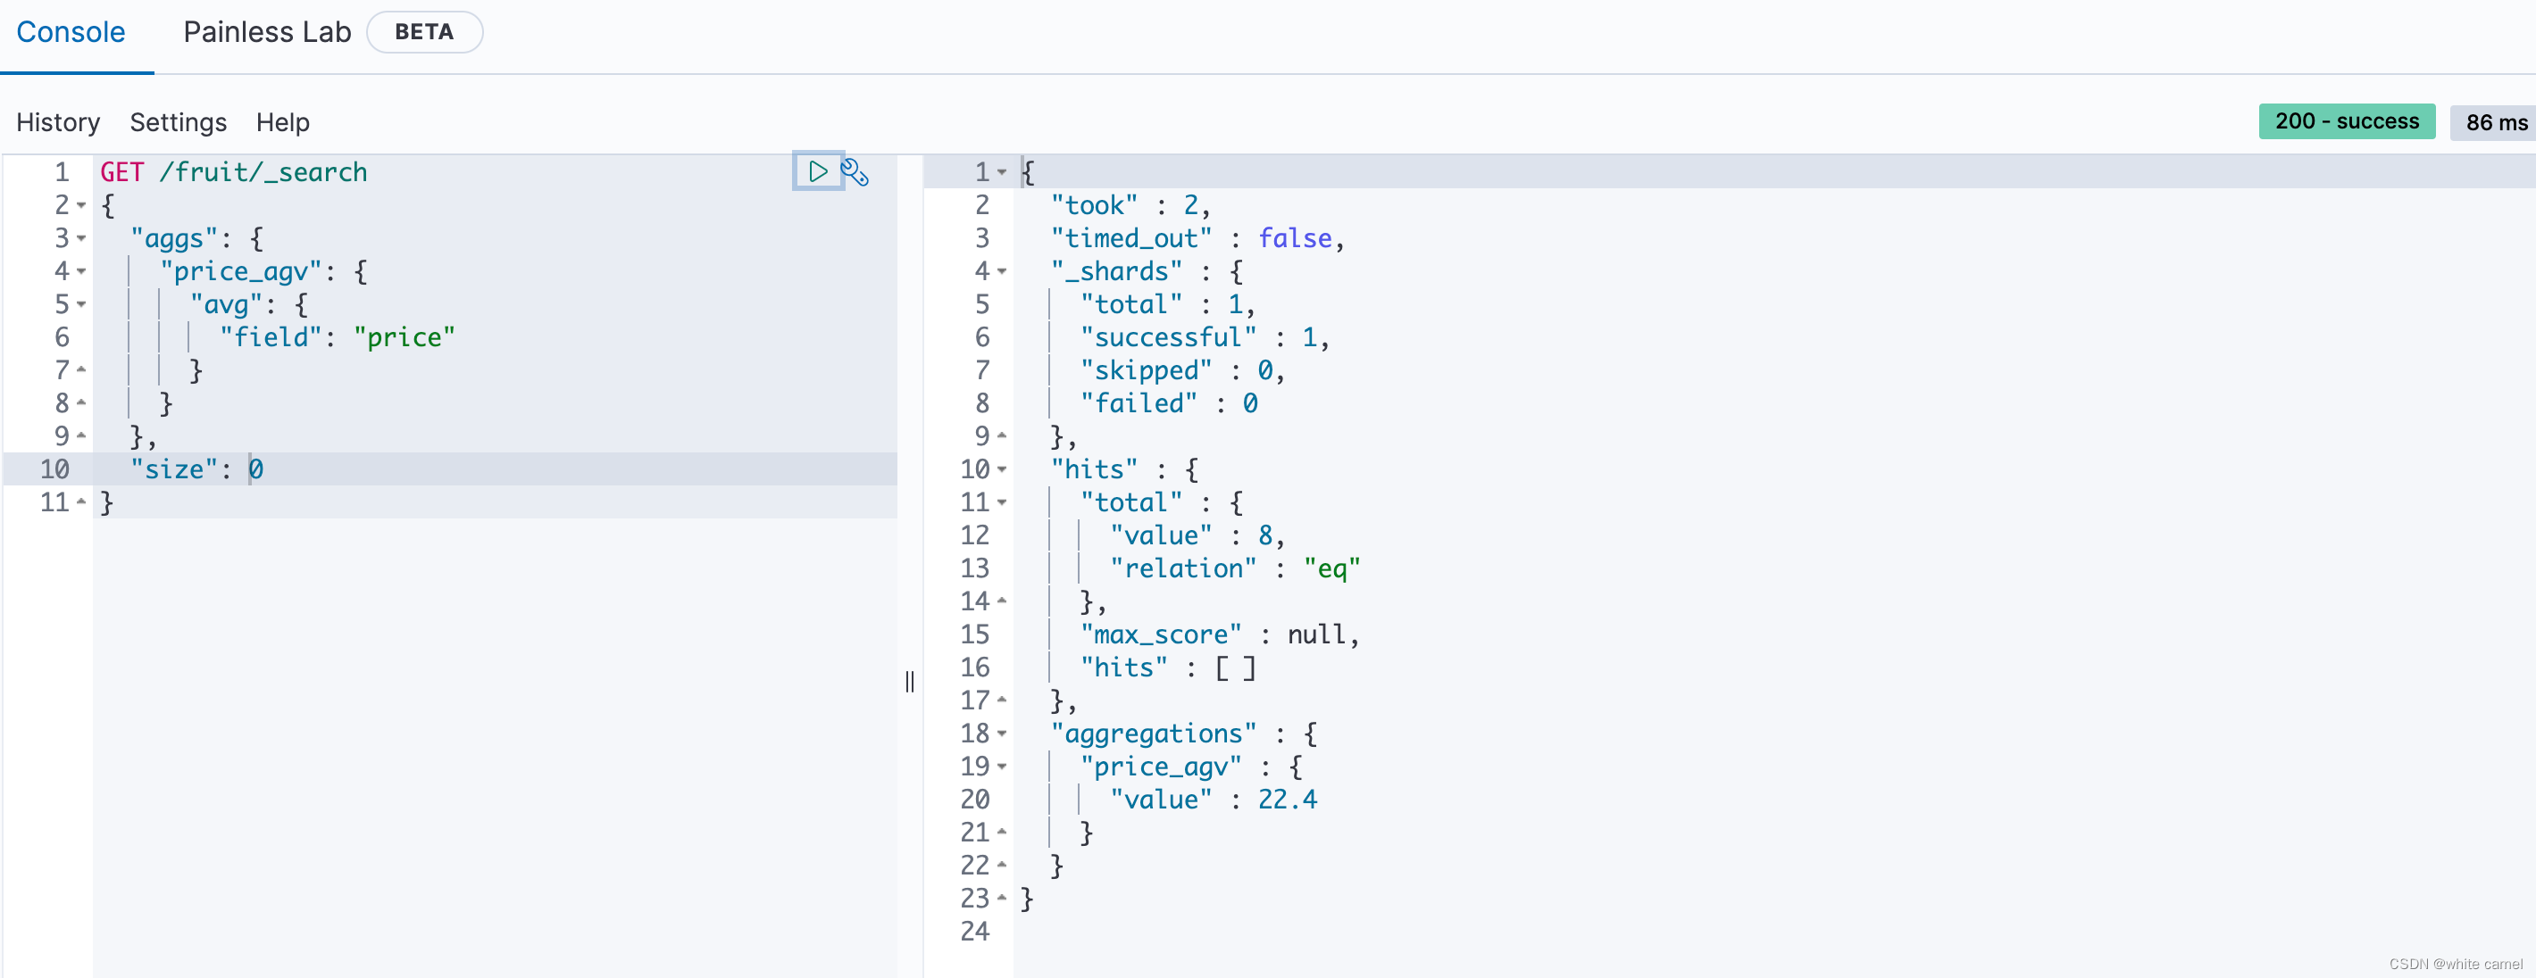Image resolution: width=2536 pixels, height=978 pixels.
Task: Open the Settings menu
Action: pos(179,122)
